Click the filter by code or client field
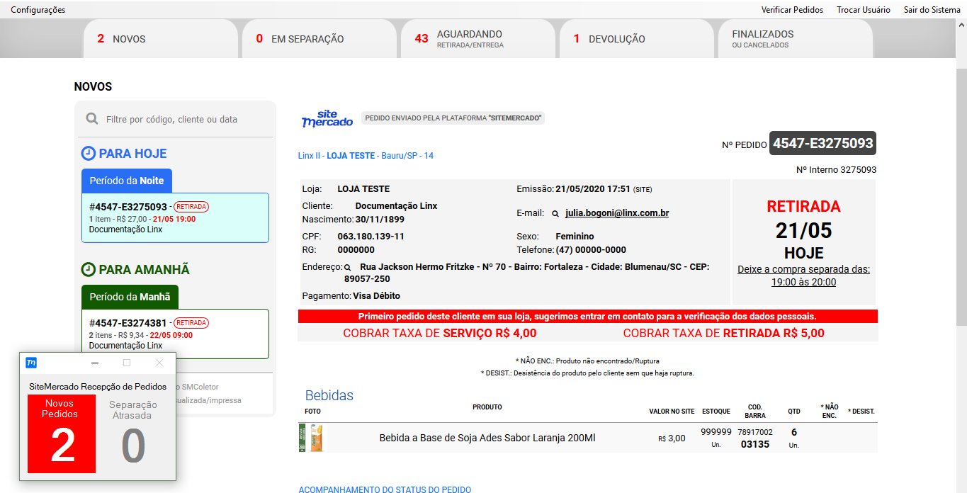Image resolution: width=967 pixels, height=493 pixels. (x=175, y=119)
